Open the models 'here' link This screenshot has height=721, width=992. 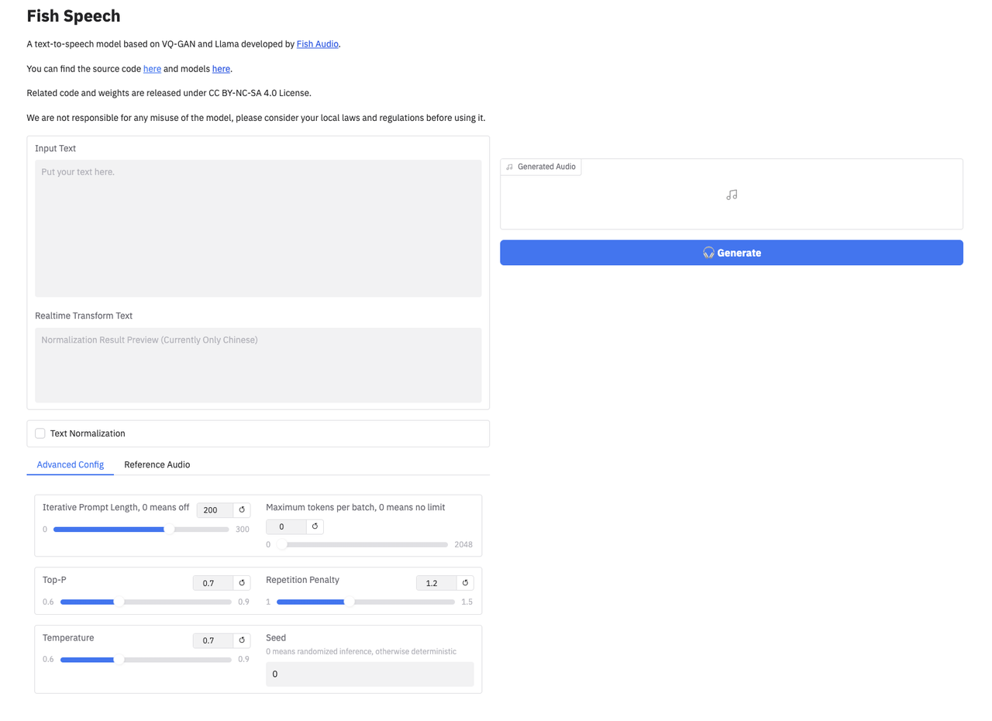[221, 69]
